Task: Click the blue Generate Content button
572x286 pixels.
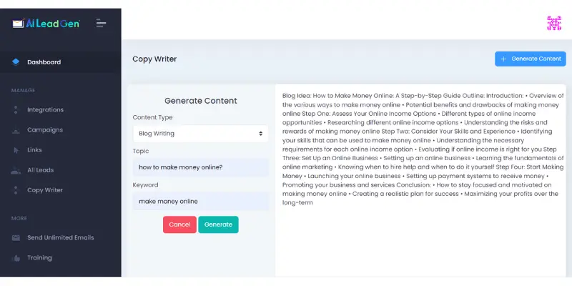Action: 530,59
